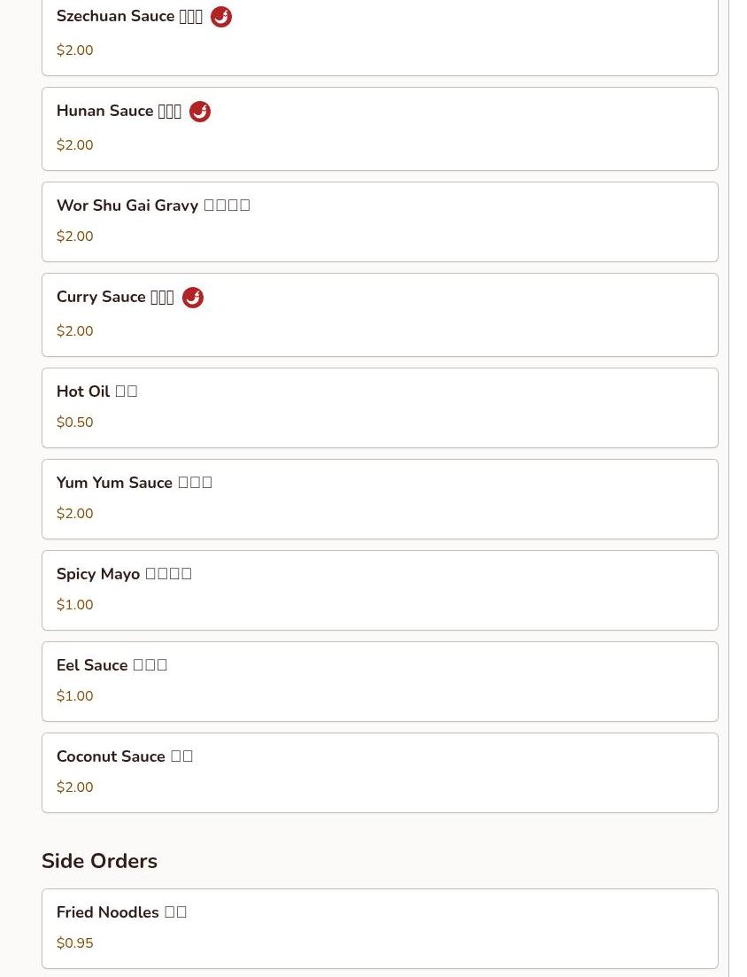Click the Eel Sauce $1.00 price
The width and height of the screenshot is (747, 977).
tap(74, 696)
